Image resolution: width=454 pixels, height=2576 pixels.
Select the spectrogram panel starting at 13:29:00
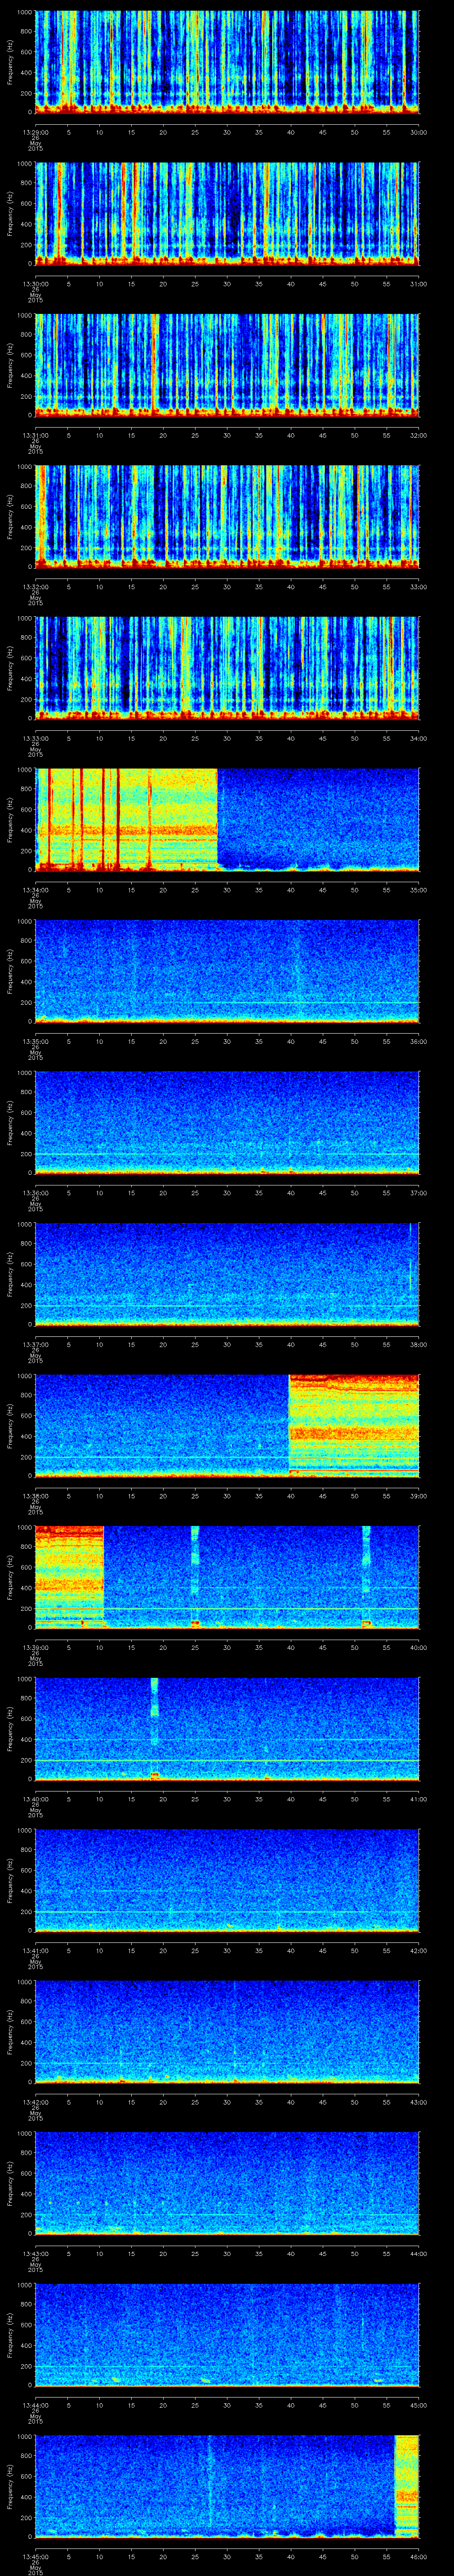pyautogui.click(x=227, y=62)
